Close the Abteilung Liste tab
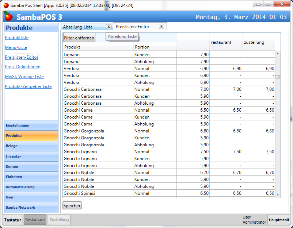 pyautogui.click(x=109, y=27)
